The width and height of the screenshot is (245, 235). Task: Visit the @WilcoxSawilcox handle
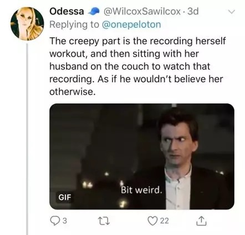[142, 12]
